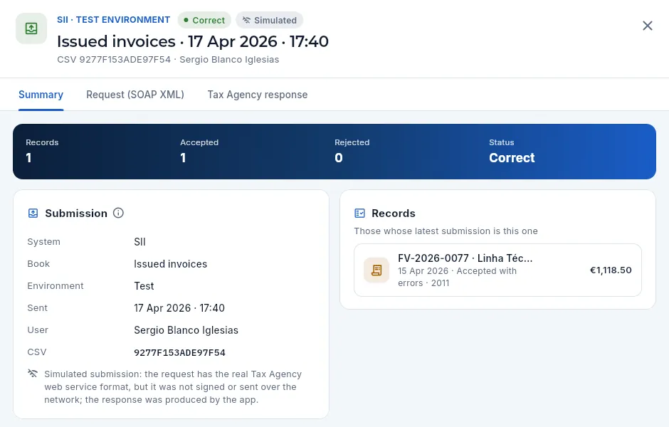Image resolution: width=669 pixels, height=427 pixels.
Task: Click the simulated submission explanation note
Action: pyautogui.click(x=173, y=387)
